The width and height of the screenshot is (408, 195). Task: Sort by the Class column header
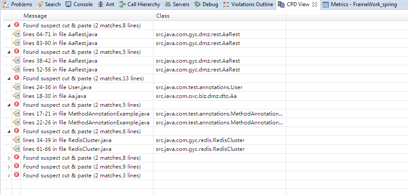pyautogui.click(x=219, y=16)
